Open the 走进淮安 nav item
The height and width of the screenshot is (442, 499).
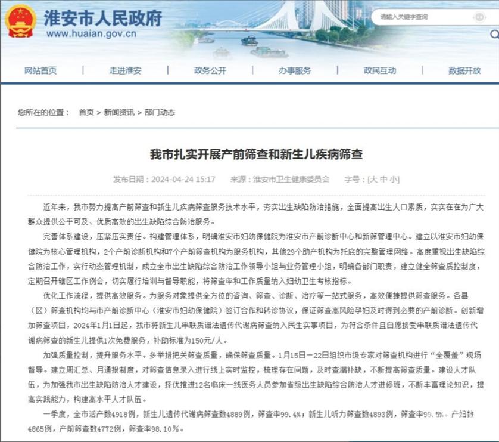tap(125, 70)
